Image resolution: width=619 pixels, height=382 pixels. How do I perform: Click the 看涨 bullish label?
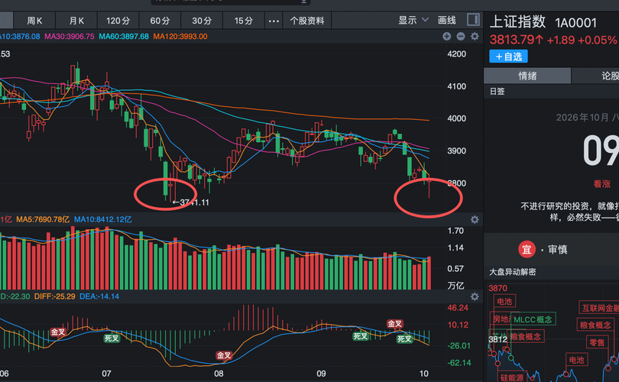(x=601, y=184)
